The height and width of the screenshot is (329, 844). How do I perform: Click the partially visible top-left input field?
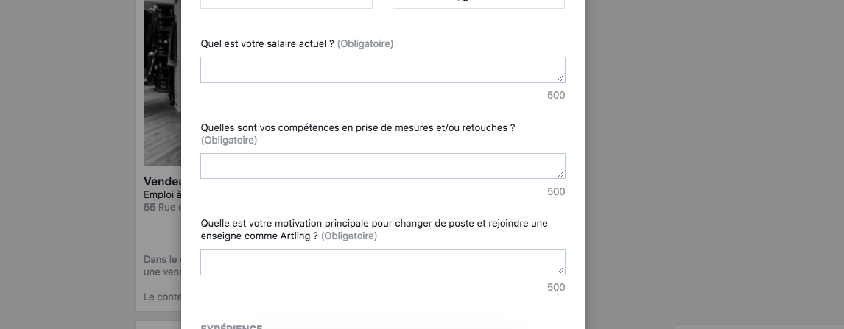(286, 4)
